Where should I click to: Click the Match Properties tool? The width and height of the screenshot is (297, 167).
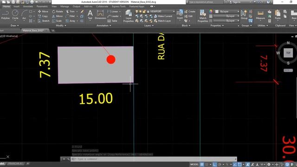click(x=203, y=16)
